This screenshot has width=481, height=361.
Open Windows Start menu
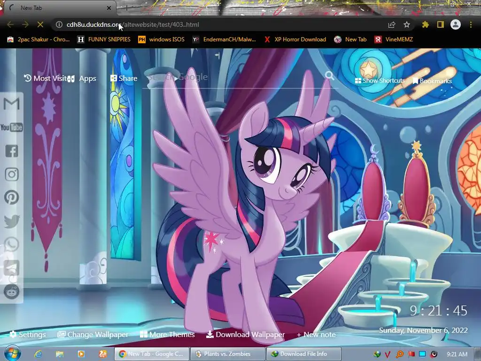(x=13, y=353)
